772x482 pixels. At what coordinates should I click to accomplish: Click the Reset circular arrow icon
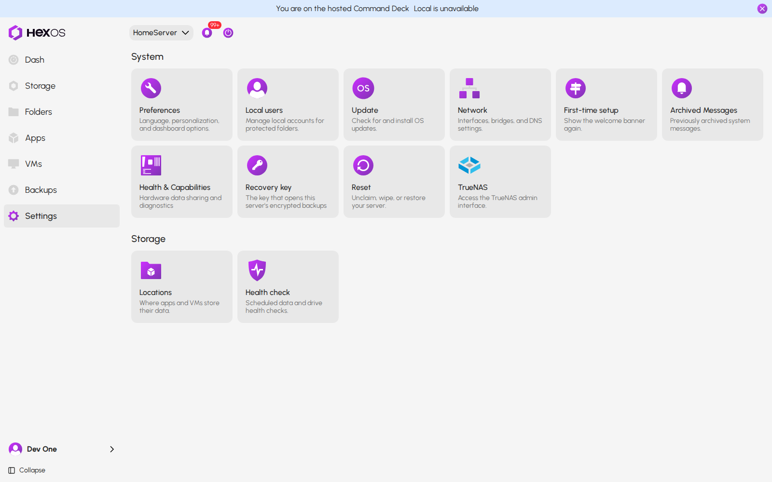click(x=363, y=165)
